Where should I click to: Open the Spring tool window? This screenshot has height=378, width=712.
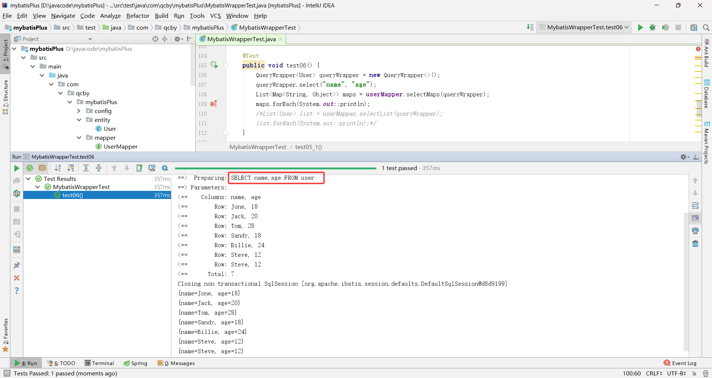[x=135, y=363]
